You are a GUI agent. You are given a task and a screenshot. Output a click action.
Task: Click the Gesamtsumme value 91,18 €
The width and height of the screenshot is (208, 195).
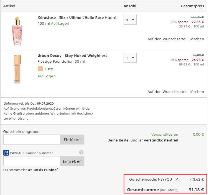pos(196,190)
